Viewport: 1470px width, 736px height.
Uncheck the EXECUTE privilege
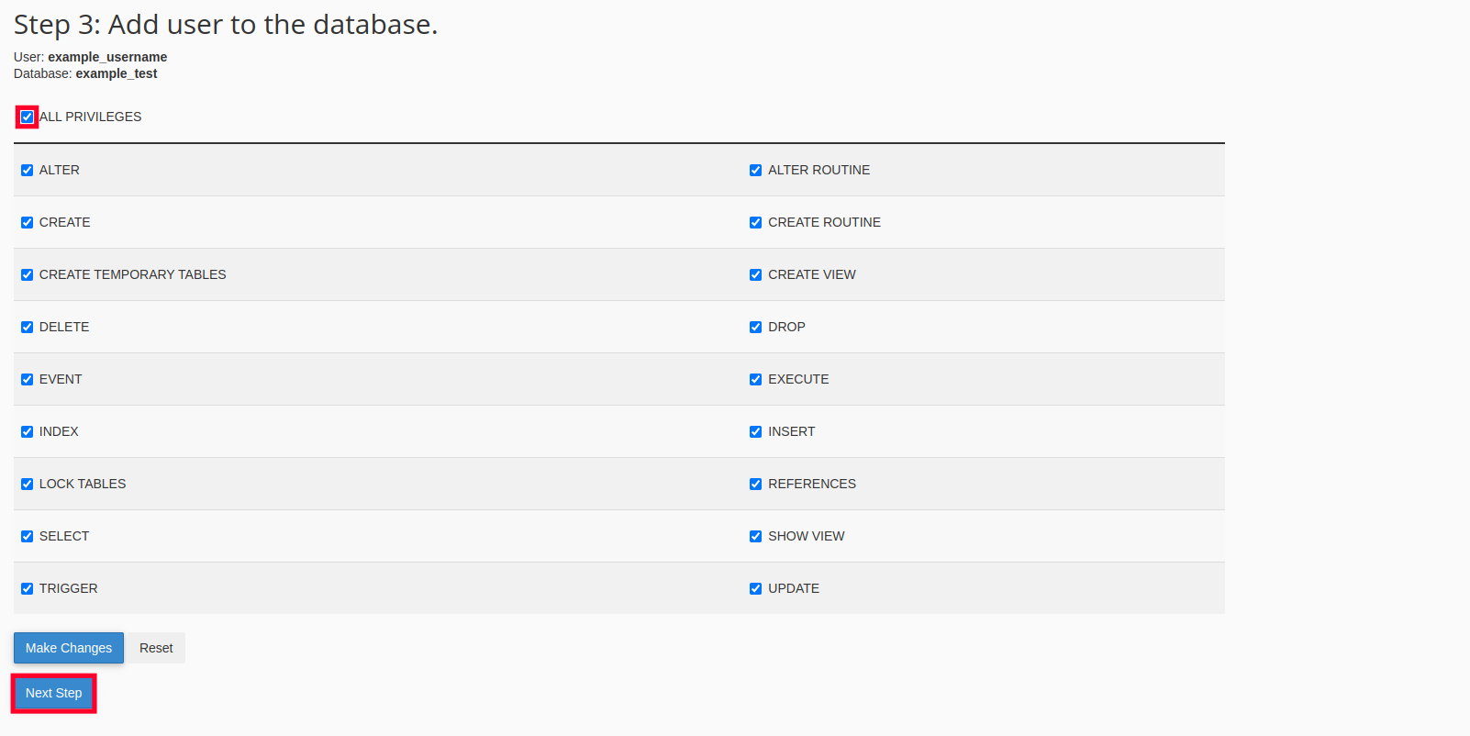click(x=755, y=380)
